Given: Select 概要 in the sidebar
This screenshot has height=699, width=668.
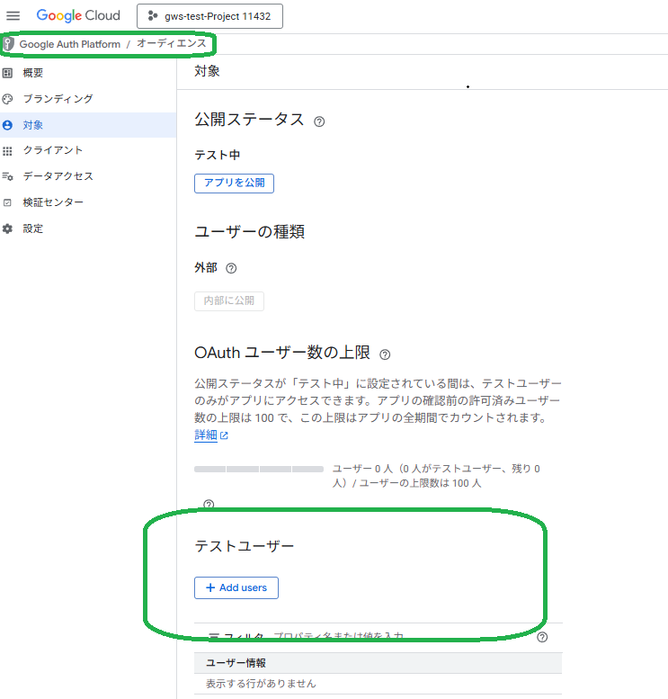Looking at the screenshot, I should click(x=33, y=73).
